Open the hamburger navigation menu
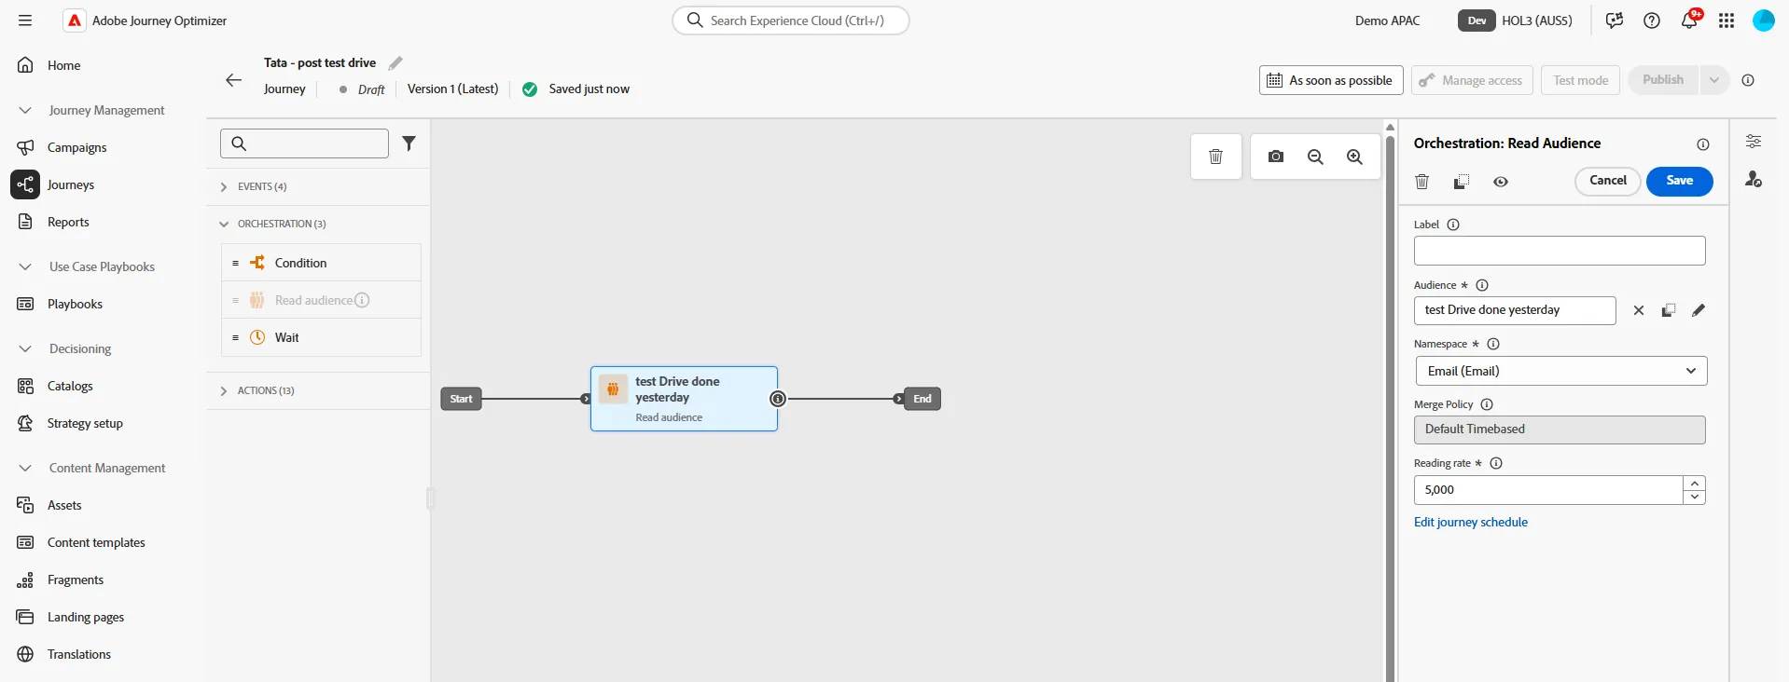Screen dimensions: 1789x682 point(25,20)
